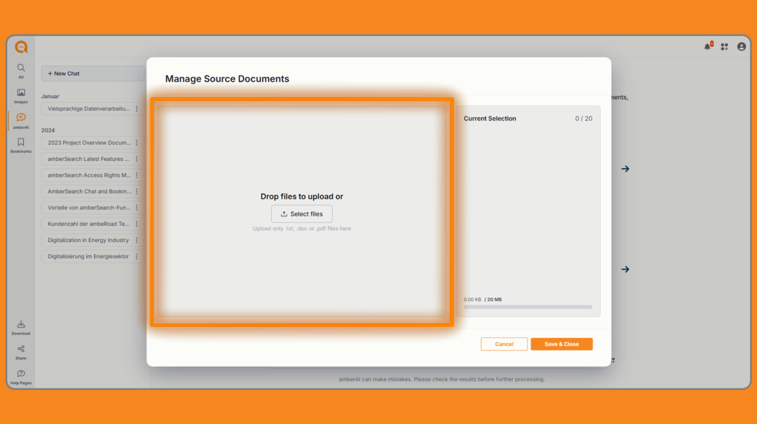Click the Select files upload button

[x=301, y=214]
